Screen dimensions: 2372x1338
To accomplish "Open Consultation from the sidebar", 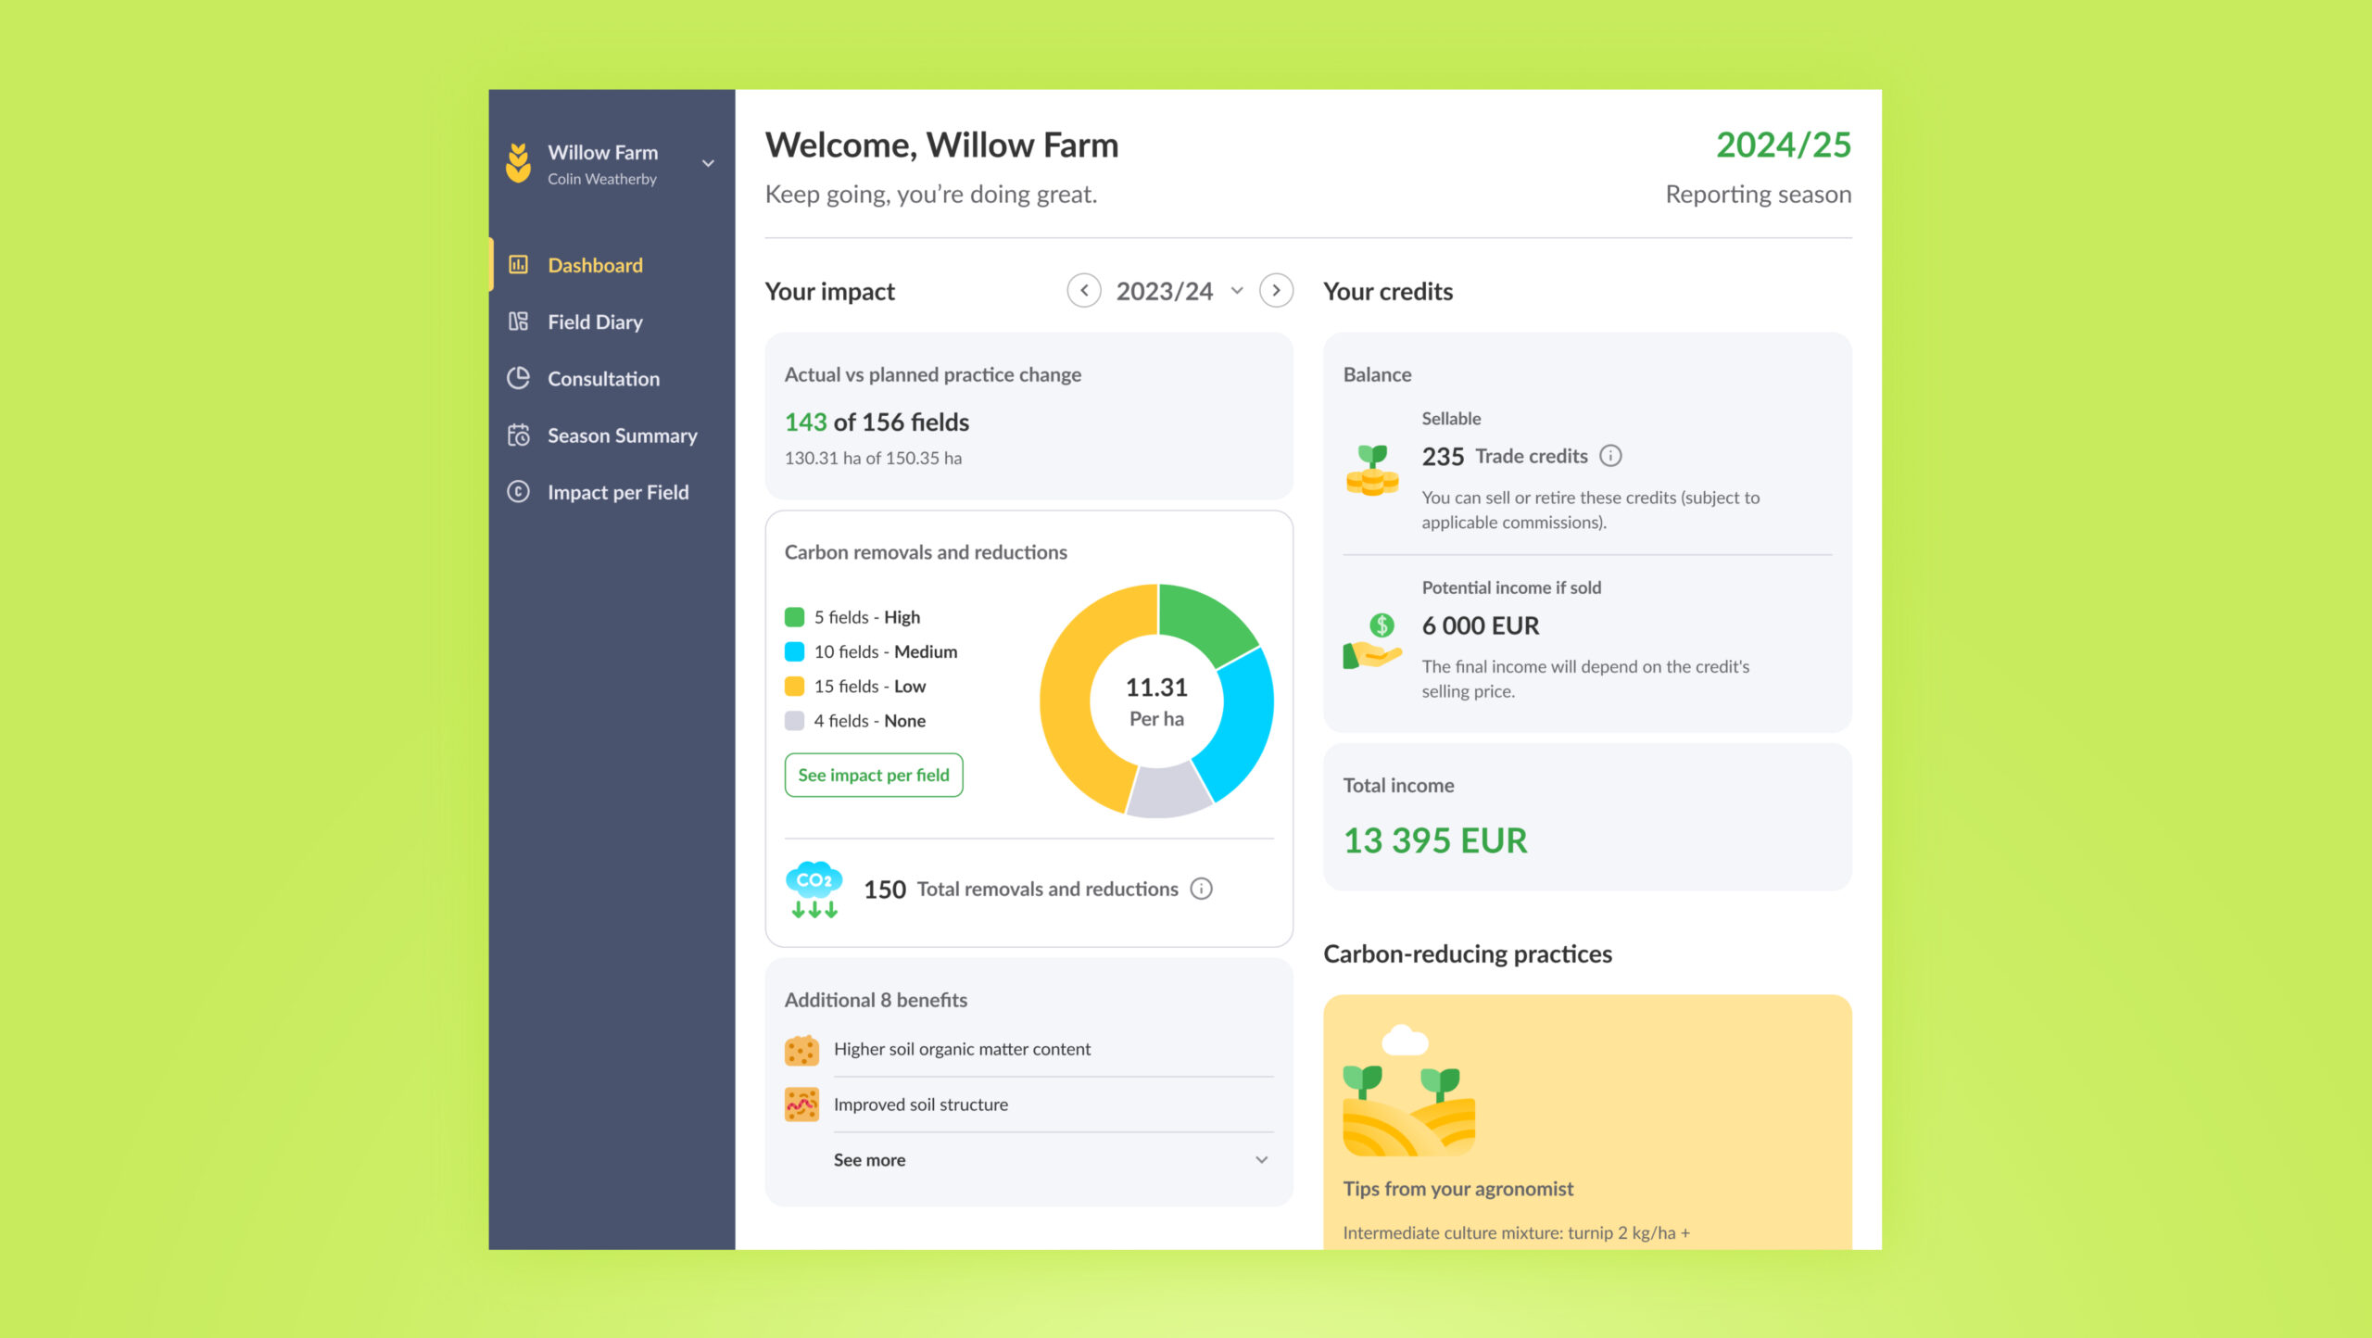I will click(x=603, y=378).
